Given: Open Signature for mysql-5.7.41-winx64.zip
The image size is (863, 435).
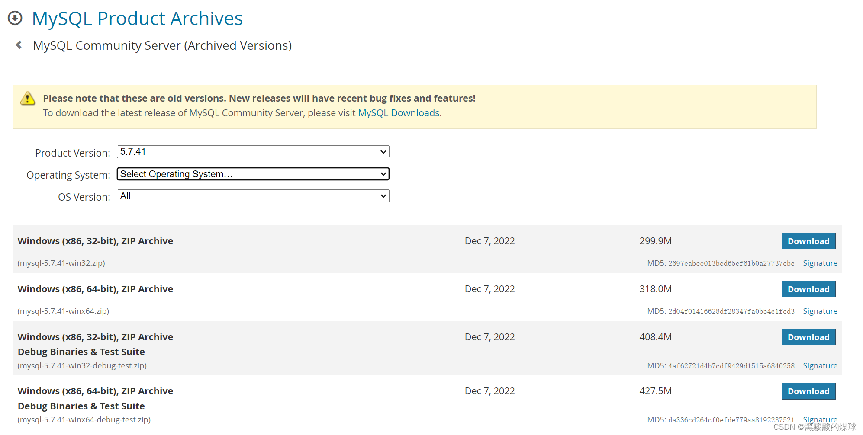Looking at the screenshot, I should [x=820, y=311].
